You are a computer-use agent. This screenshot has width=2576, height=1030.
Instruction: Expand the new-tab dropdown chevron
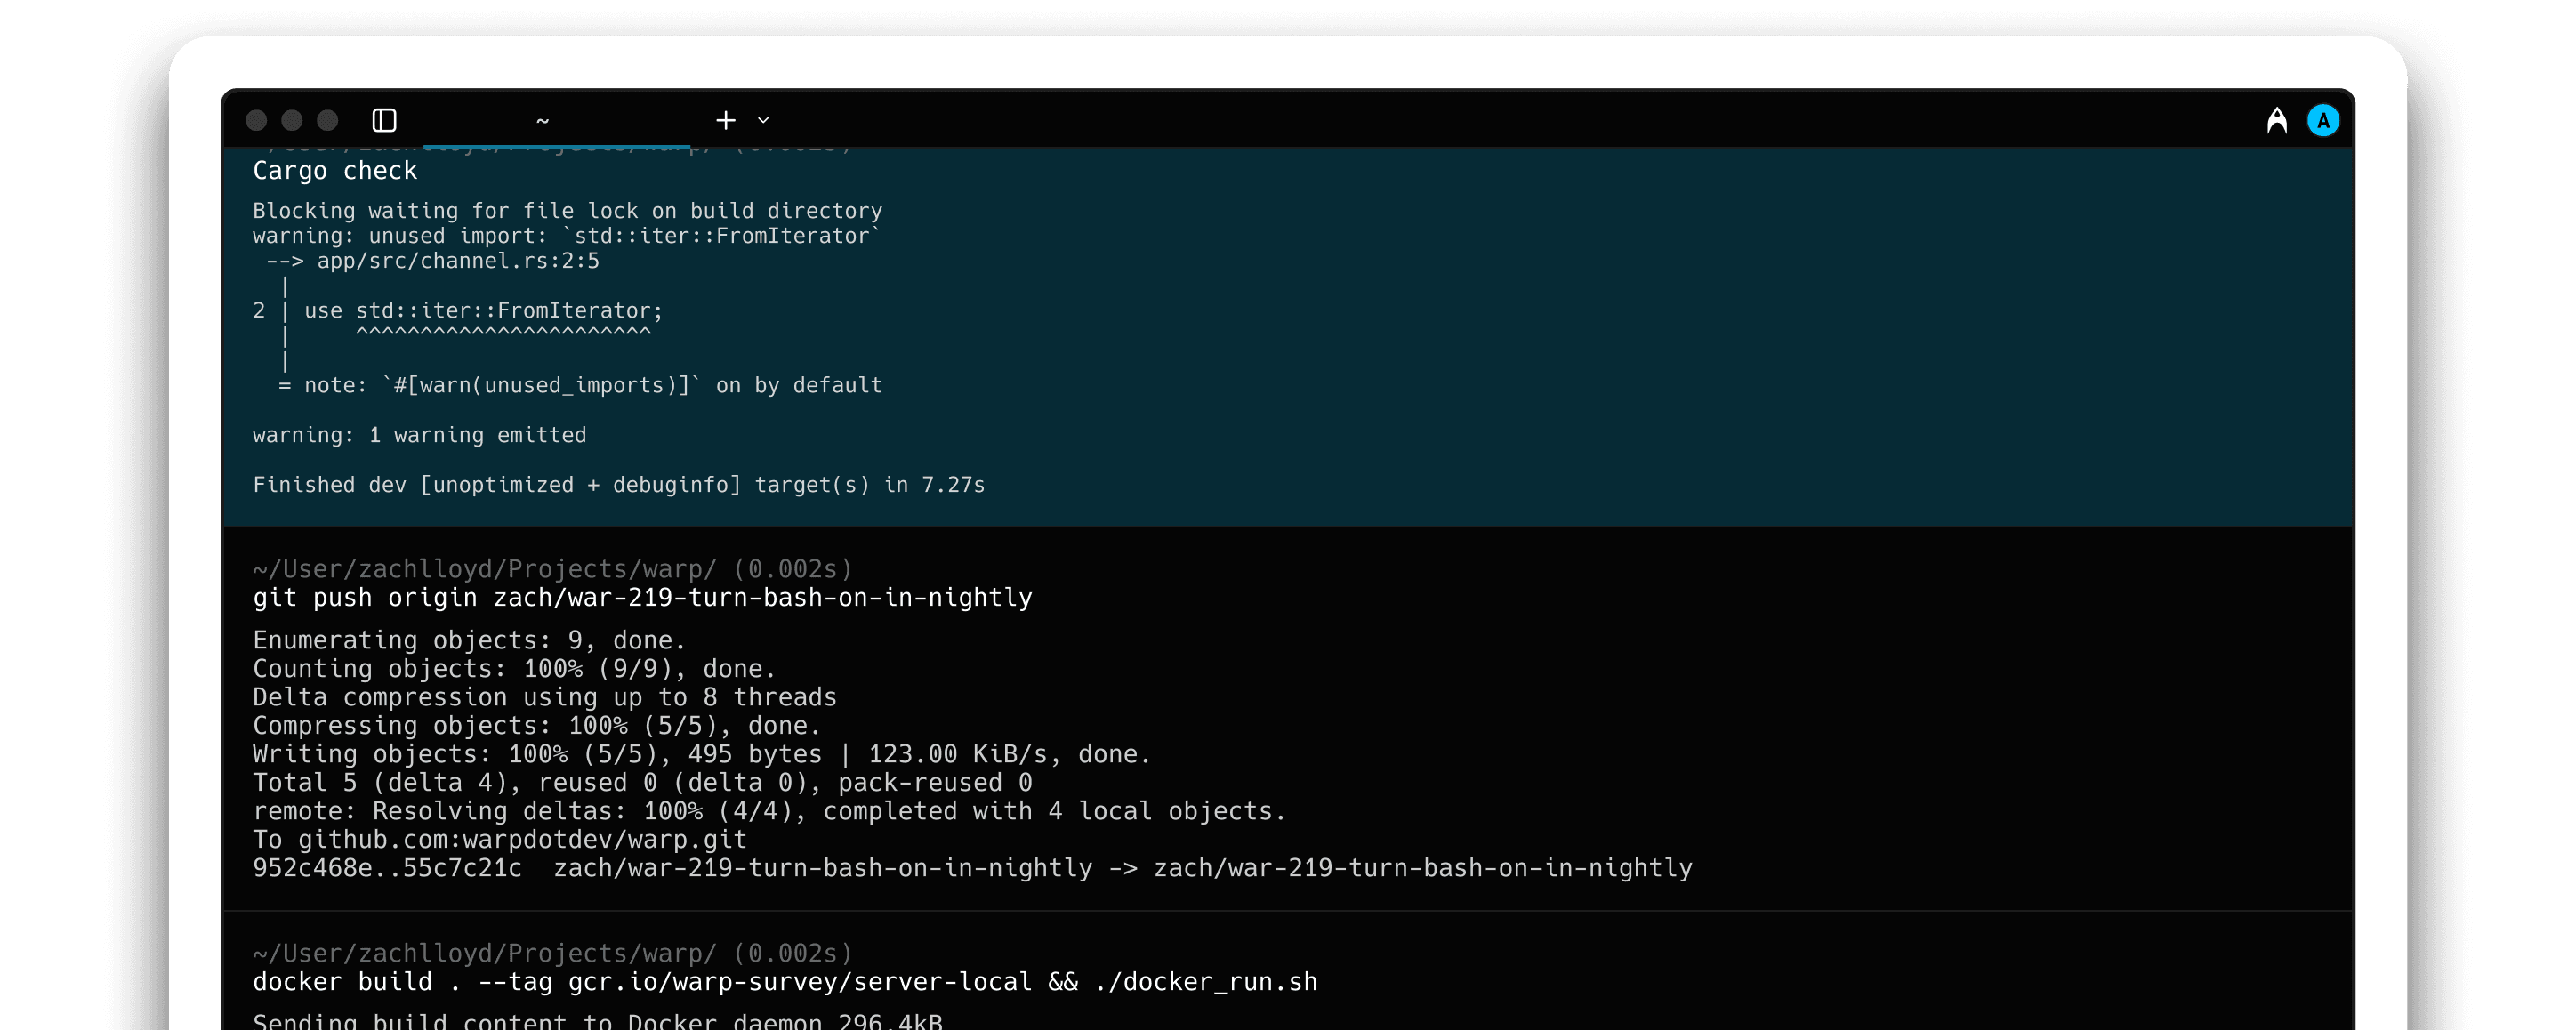pos(764,120)
